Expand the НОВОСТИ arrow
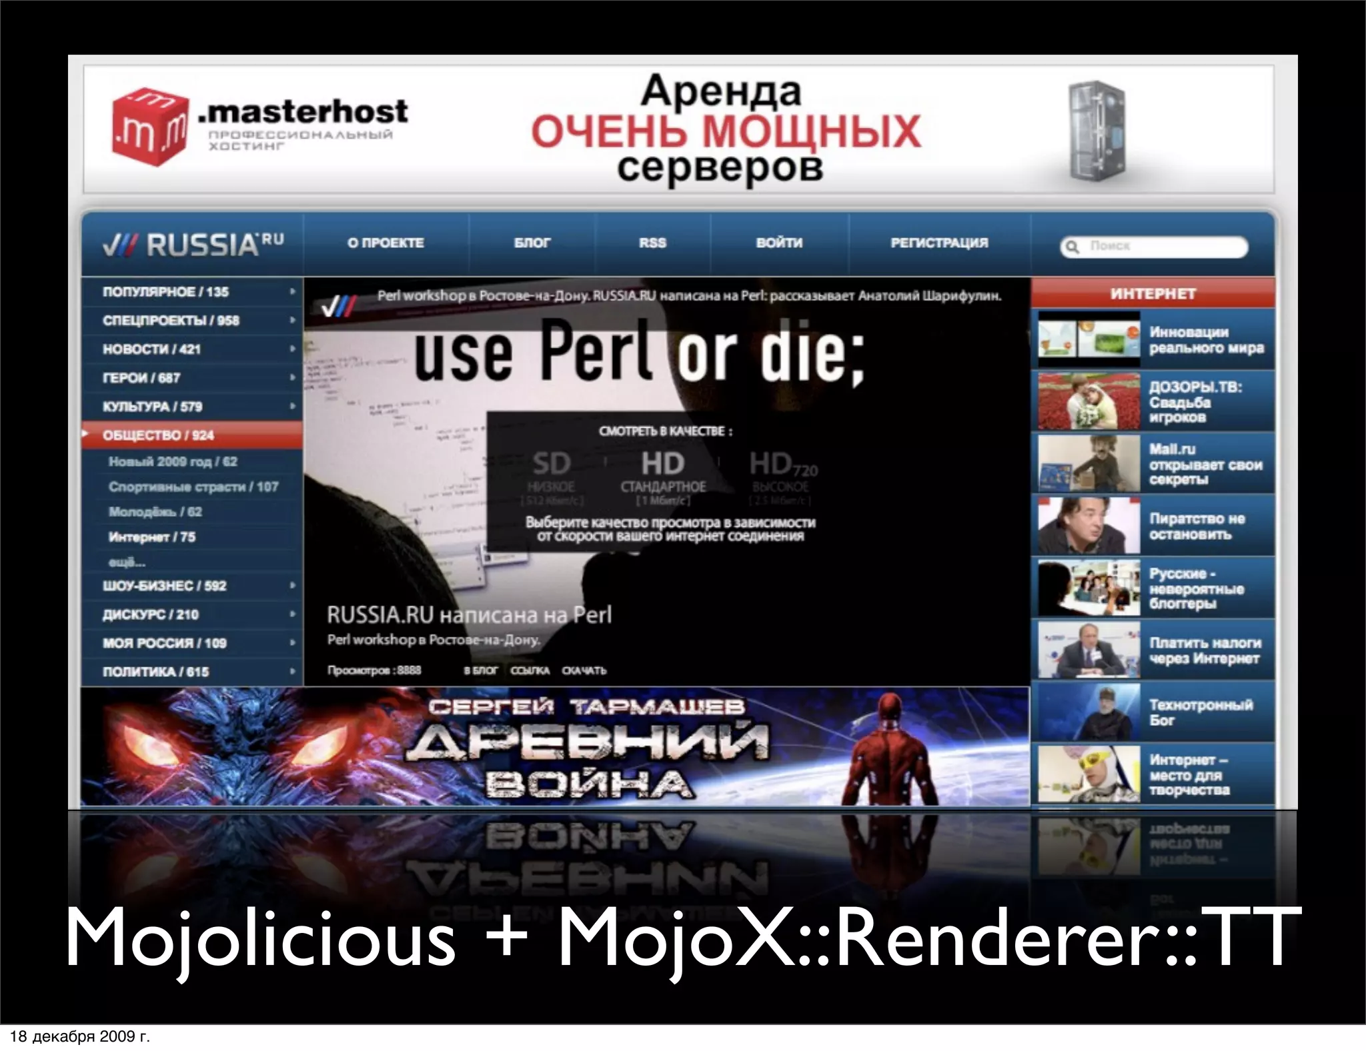Image resolution: width=1366 pixels, height=1051 pixels. pyautogui.click(x=292, y=349)
